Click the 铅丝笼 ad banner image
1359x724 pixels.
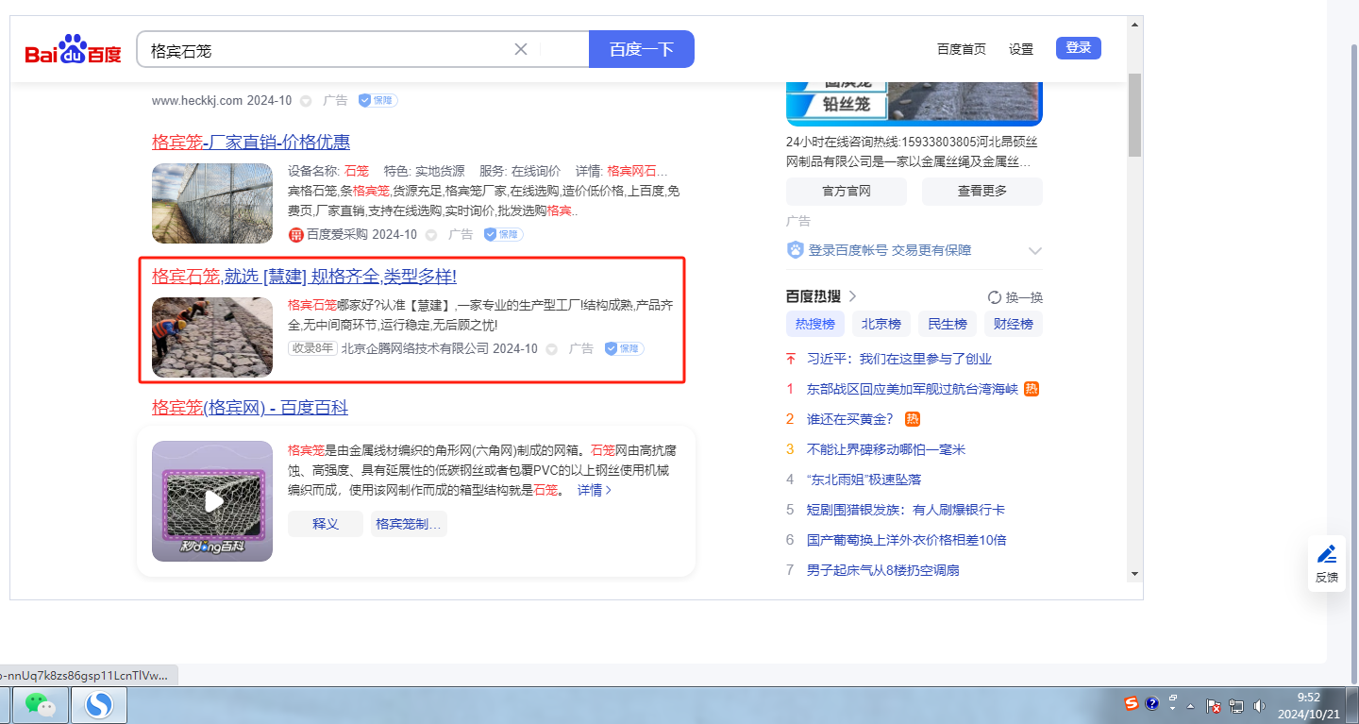click(x=914, y=102)
